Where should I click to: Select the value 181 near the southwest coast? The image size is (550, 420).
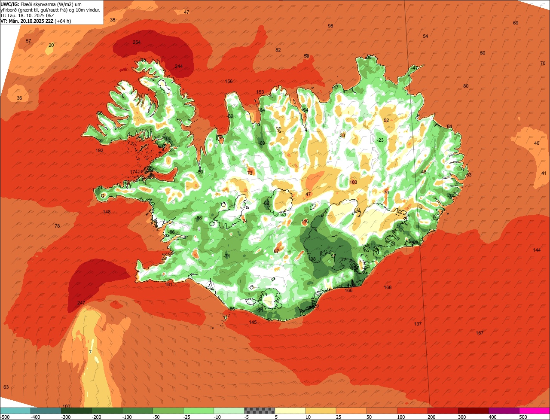[168, 284]
